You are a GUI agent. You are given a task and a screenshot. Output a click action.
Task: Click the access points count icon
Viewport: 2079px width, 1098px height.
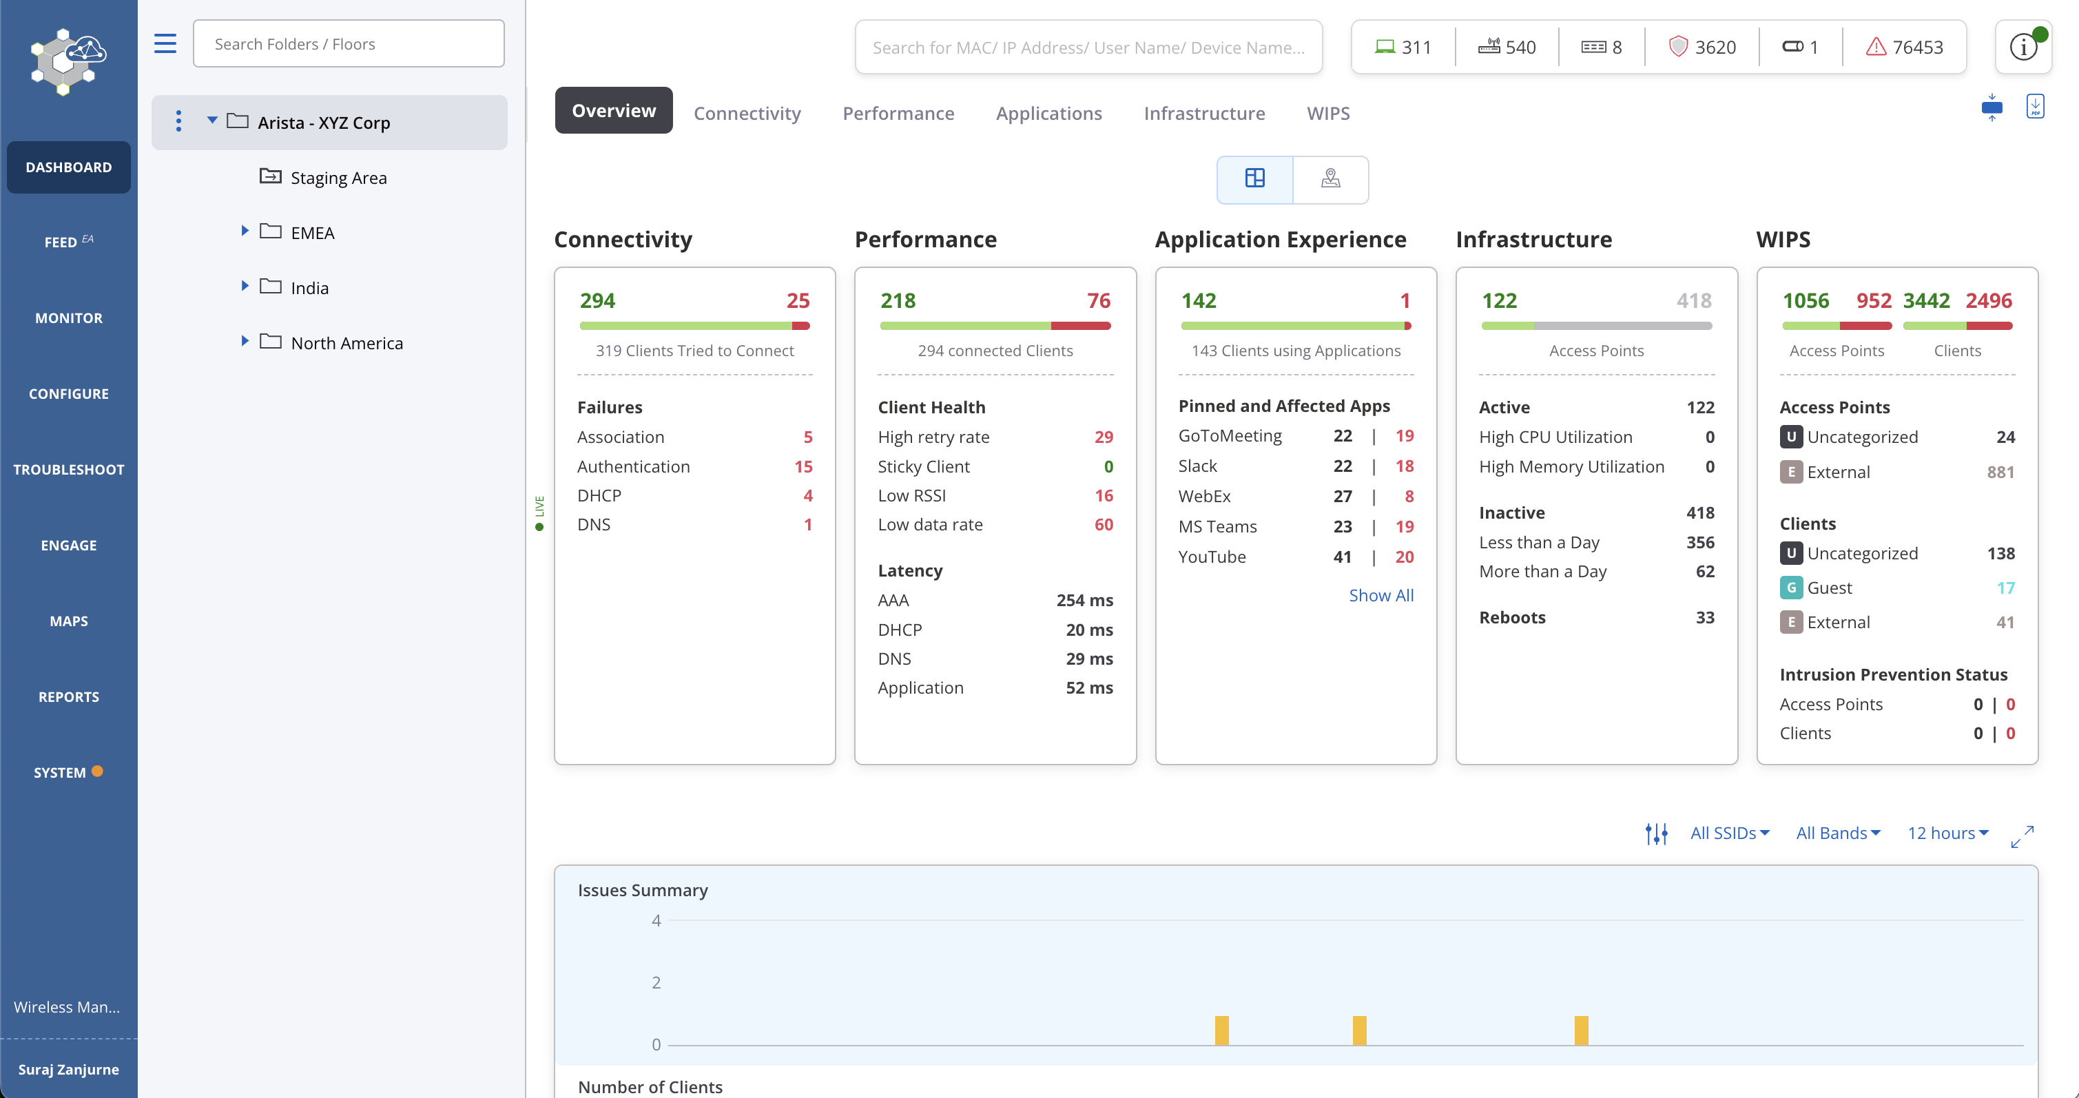coord(1489,47)
